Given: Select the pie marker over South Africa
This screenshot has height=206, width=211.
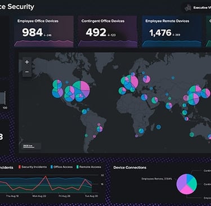Looking at the screenshot, I should click(x=141, y=131).
